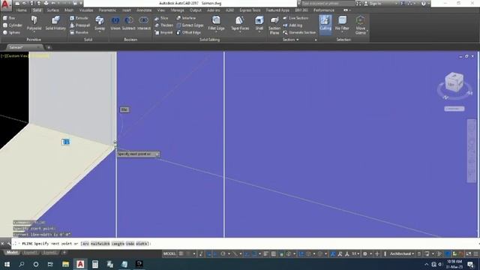Open the Shell dropdown arrow
This screenshot has width=480, height=270.
click(259, 31)
